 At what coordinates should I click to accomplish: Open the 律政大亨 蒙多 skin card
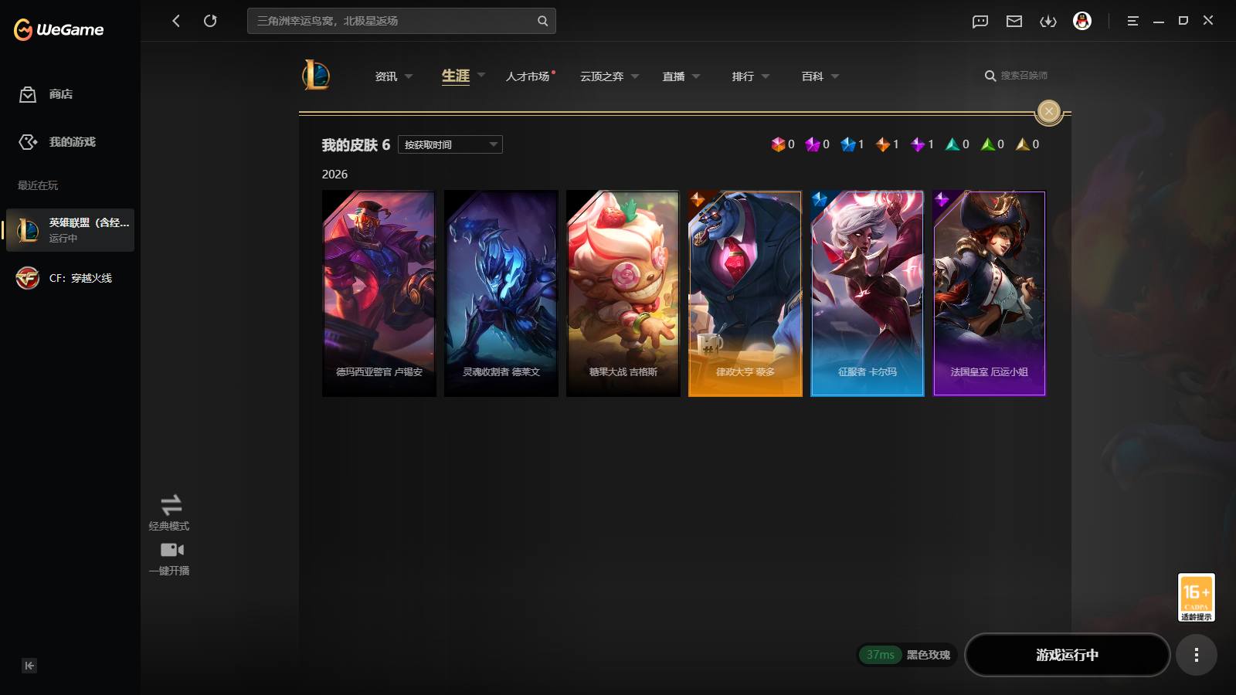745,293
